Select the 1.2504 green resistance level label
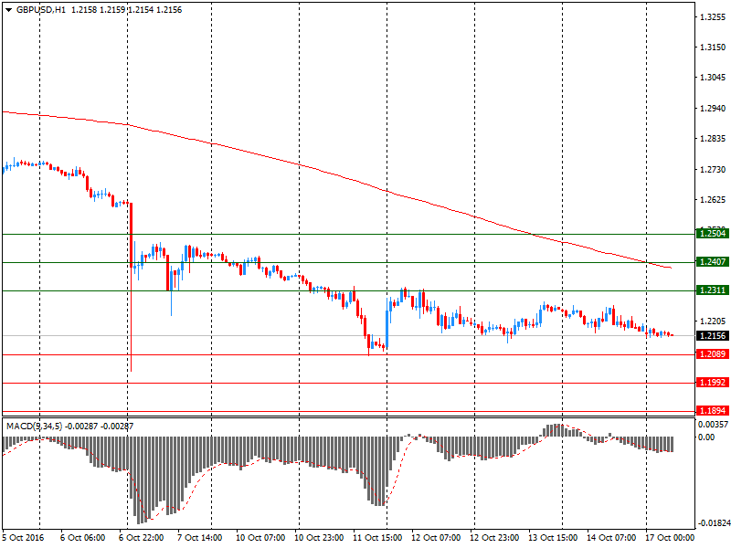This screenshot has height=548, width=731. (x=713, y=234)
